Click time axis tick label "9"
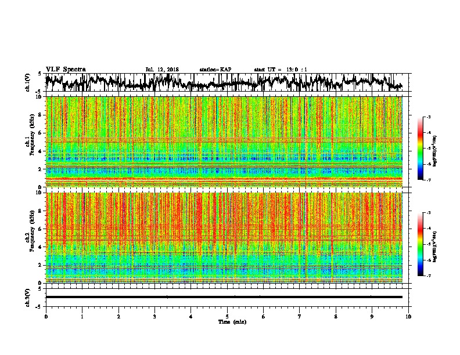The height and width of the screenshot is (355, 460). click(x=372, y=317)
